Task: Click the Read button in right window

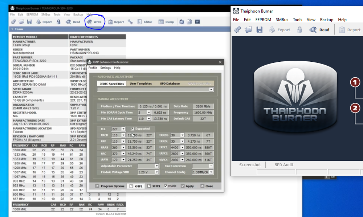Action: pos(320,30)
